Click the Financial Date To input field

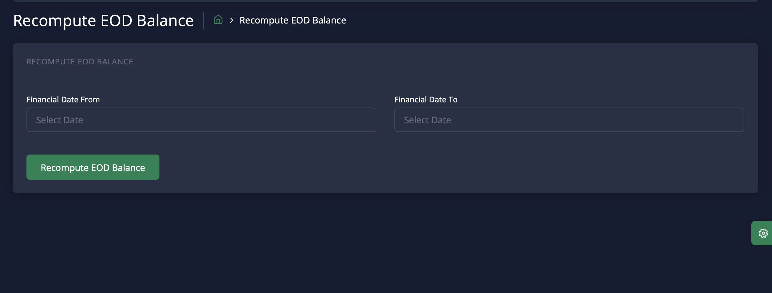(569, 120)
